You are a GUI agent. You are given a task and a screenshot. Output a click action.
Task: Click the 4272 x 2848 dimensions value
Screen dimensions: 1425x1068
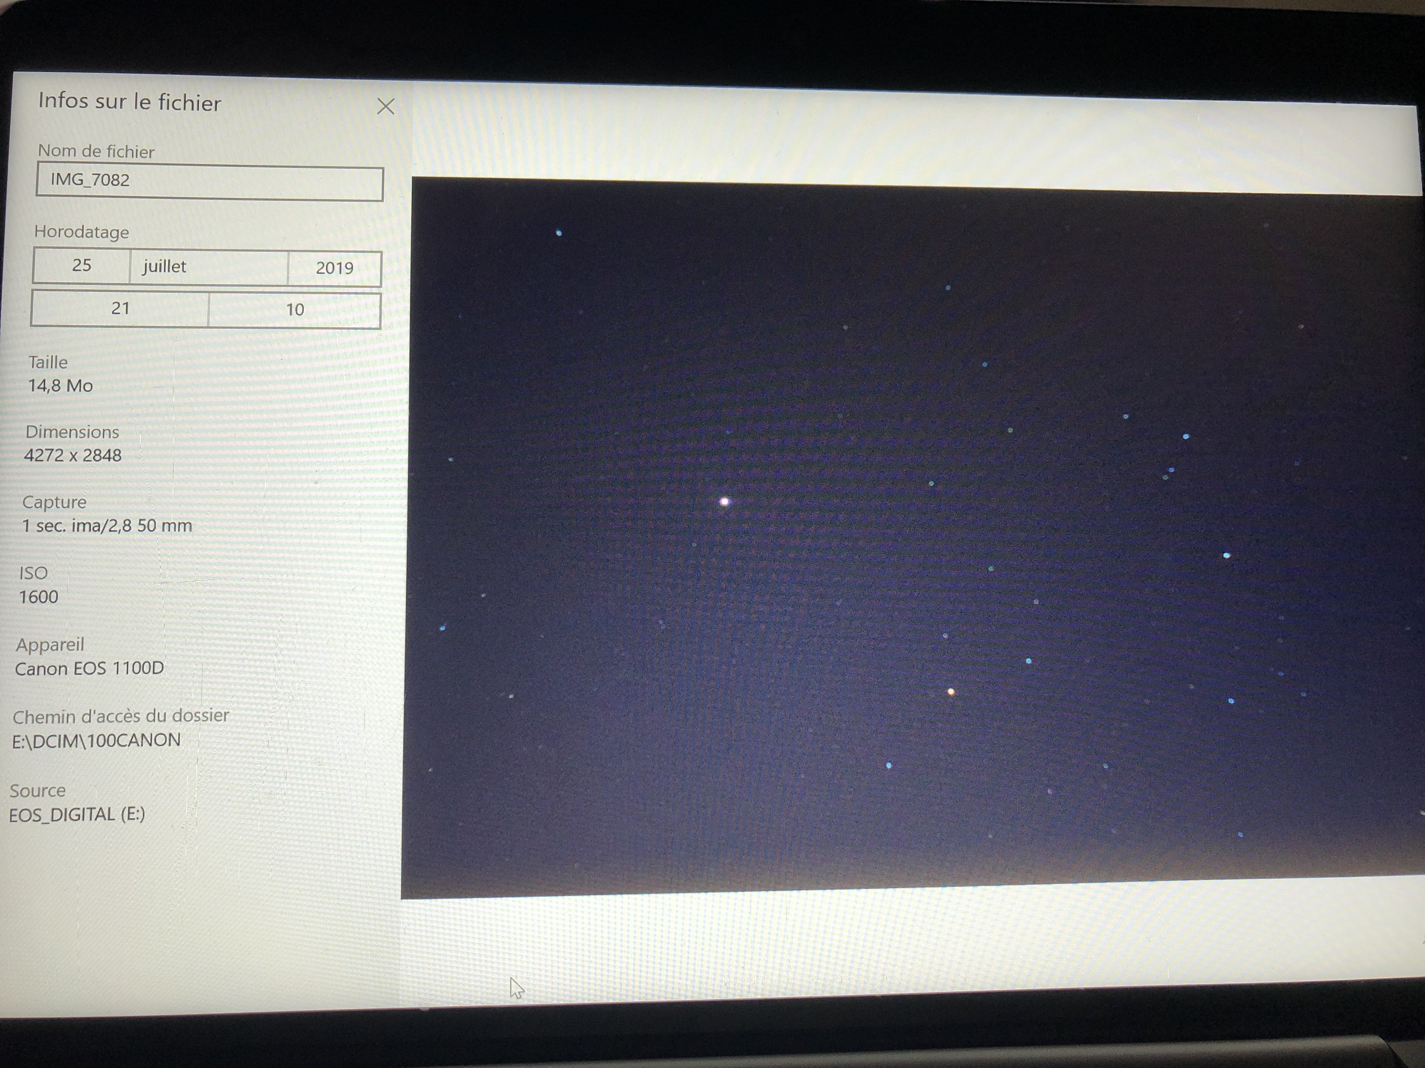[x=73, y=456]
